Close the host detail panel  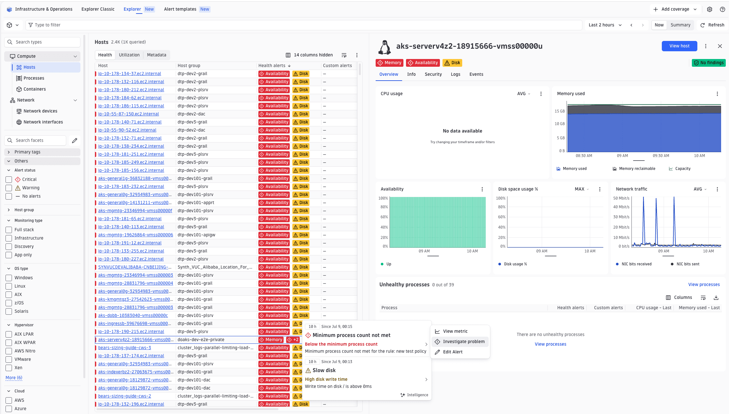point(720,46)
